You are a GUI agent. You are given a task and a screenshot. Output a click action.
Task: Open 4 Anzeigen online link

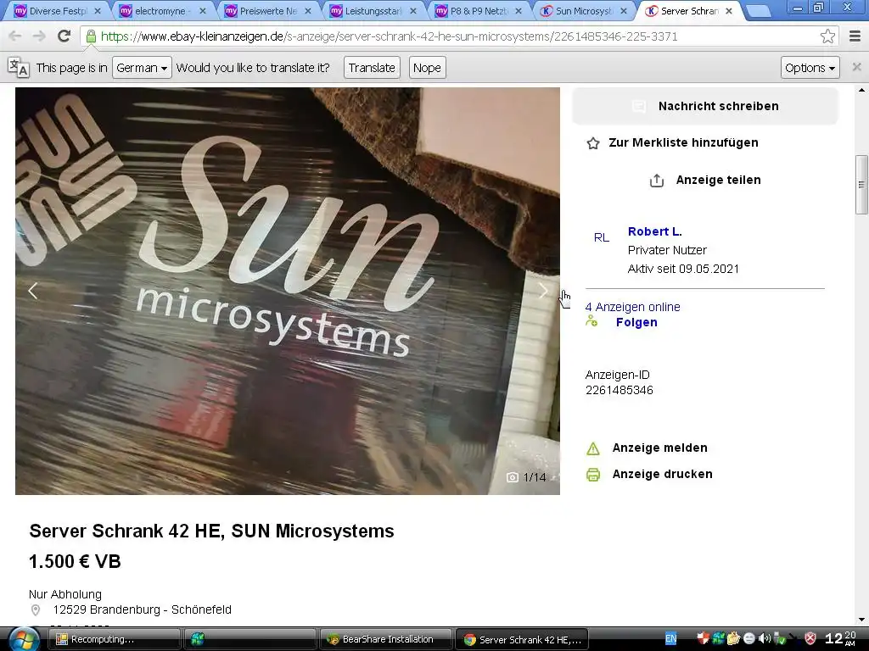632,307
